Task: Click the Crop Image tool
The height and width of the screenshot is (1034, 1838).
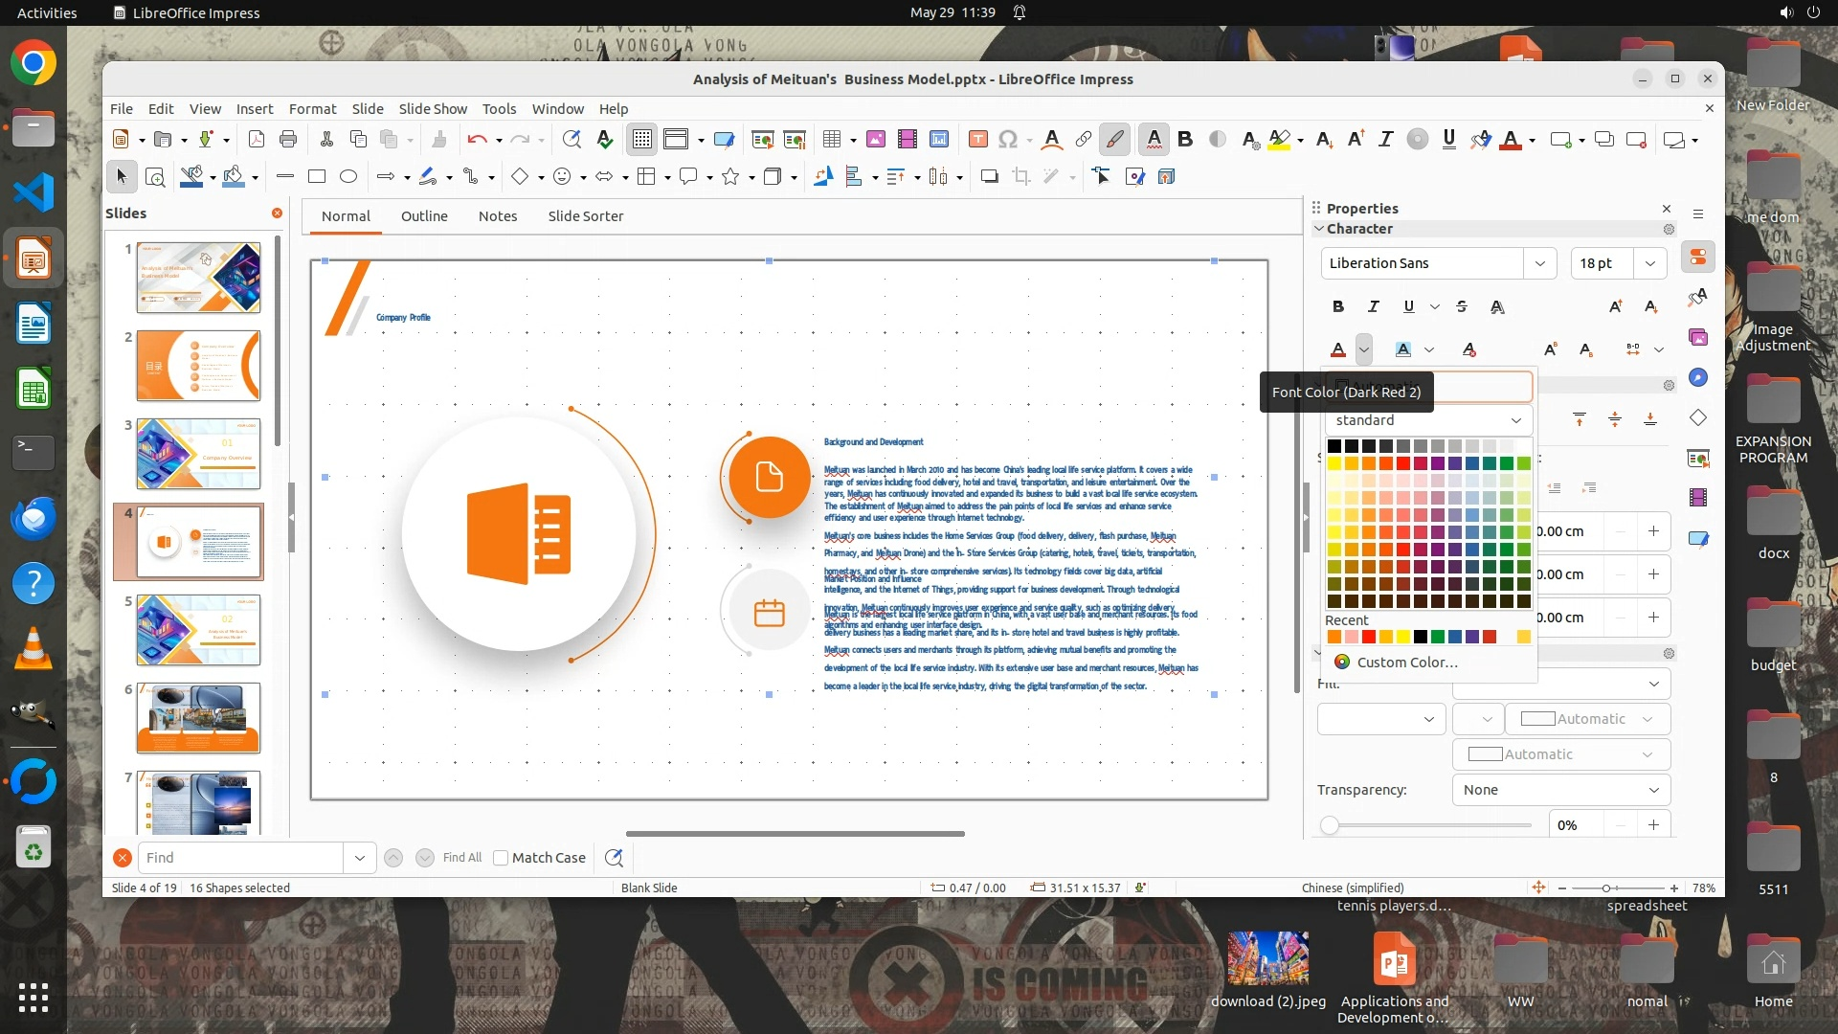Action: tap(1020, 176)
